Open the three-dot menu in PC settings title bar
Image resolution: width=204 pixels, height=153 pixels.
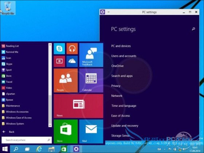click(x=109, y=12)
